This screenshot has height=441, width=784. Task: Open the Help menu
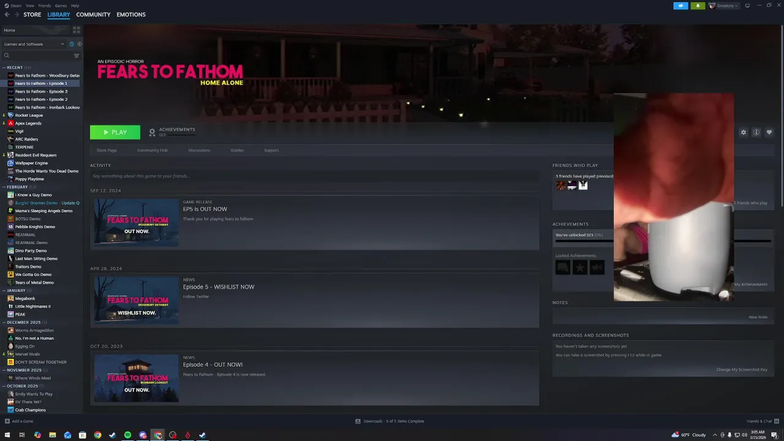(75, 6)
